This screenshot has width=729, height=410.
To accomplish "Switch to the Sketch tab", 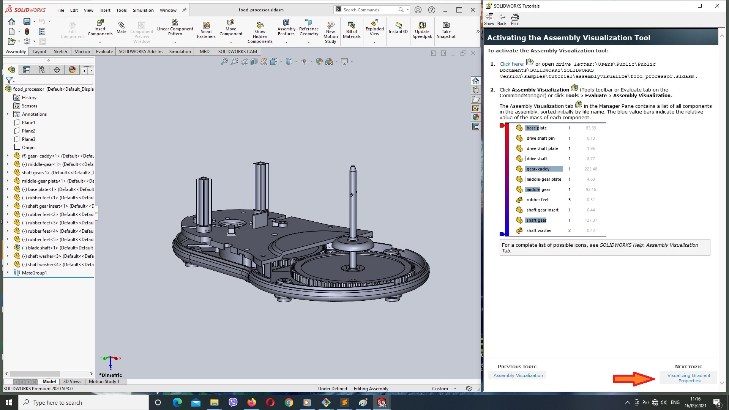I will point(60,52).
